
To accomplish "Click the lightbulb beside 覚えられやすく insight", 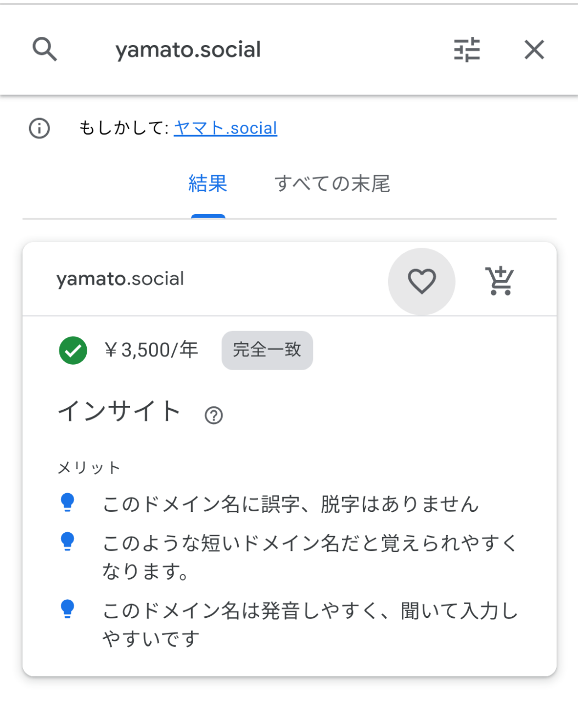I will pos(68,542).
